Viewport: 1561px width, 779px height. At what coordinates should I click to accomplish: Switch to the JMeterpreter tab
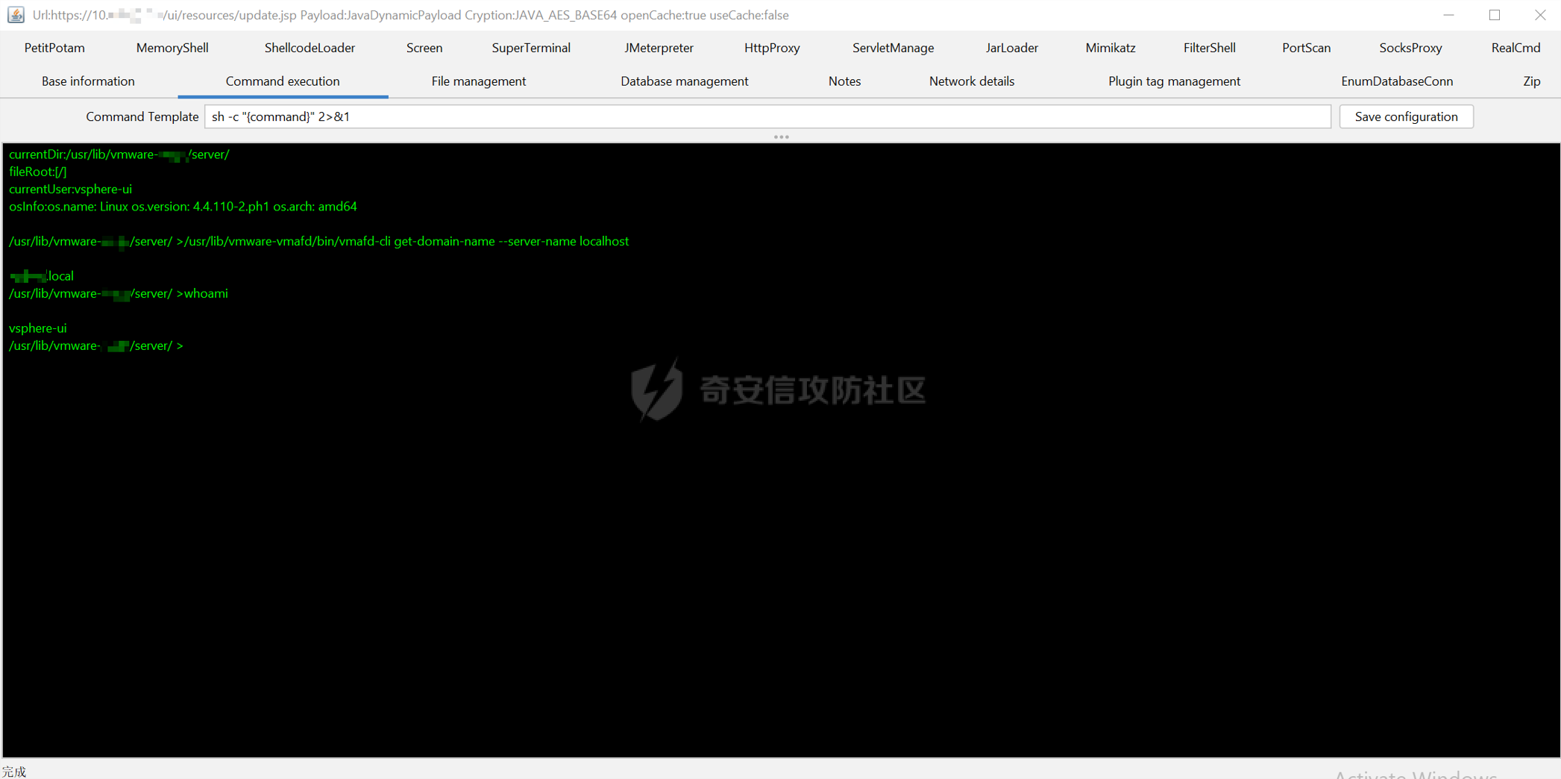[x=659, y=48]
